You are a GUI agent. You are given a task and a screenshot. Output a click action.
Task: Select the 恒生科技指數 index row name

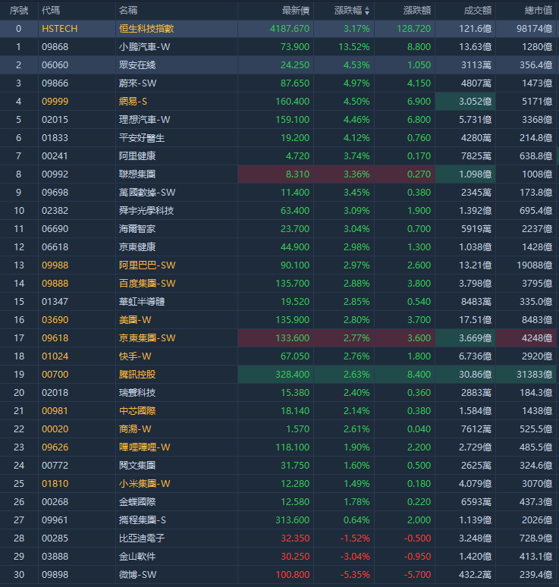click(146, 29)
